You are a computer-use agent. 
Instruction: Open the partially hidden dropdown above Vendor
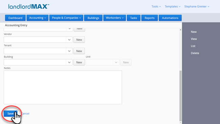[69, 29]
